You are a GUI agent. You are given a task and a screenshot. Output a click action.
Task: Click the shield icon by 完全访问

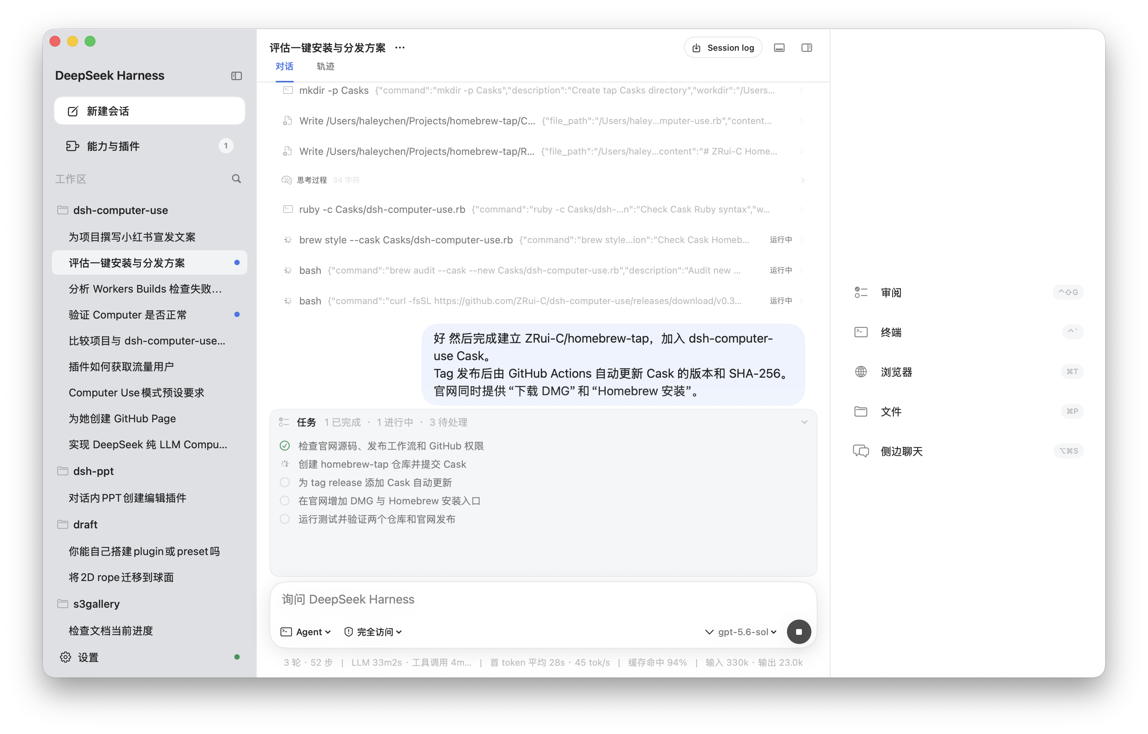[348, 631]
